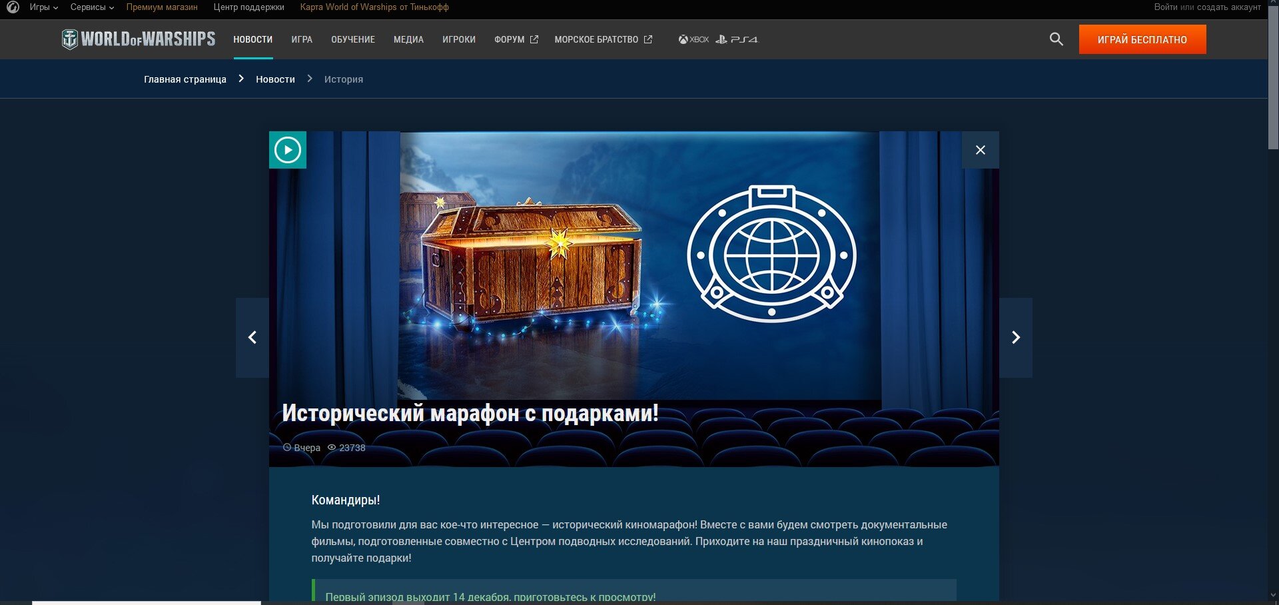Viewport: 1279px width, 605px height.
Task: Click the scrollbar down arrow
Action: point(1273,595)
